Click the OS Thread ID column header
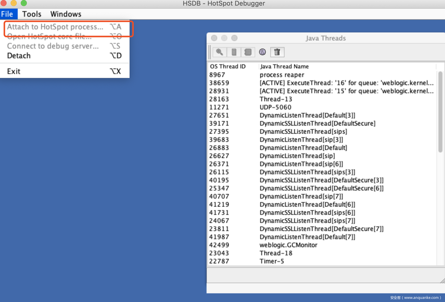 pos(233,66)
